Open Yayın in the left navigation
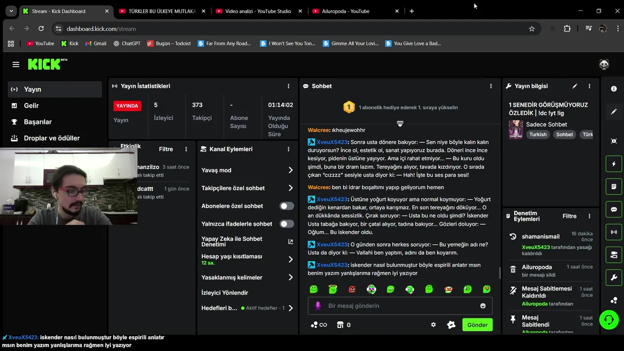Image resolution: width=624 pixels, height=351 pixels. [55, 89]
